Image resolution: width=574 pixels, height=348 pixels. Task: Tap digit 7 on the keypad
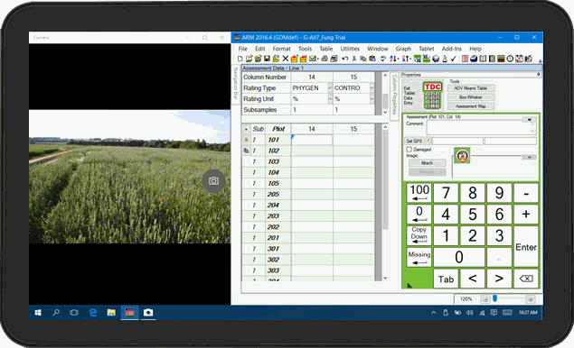coord(446,193)
